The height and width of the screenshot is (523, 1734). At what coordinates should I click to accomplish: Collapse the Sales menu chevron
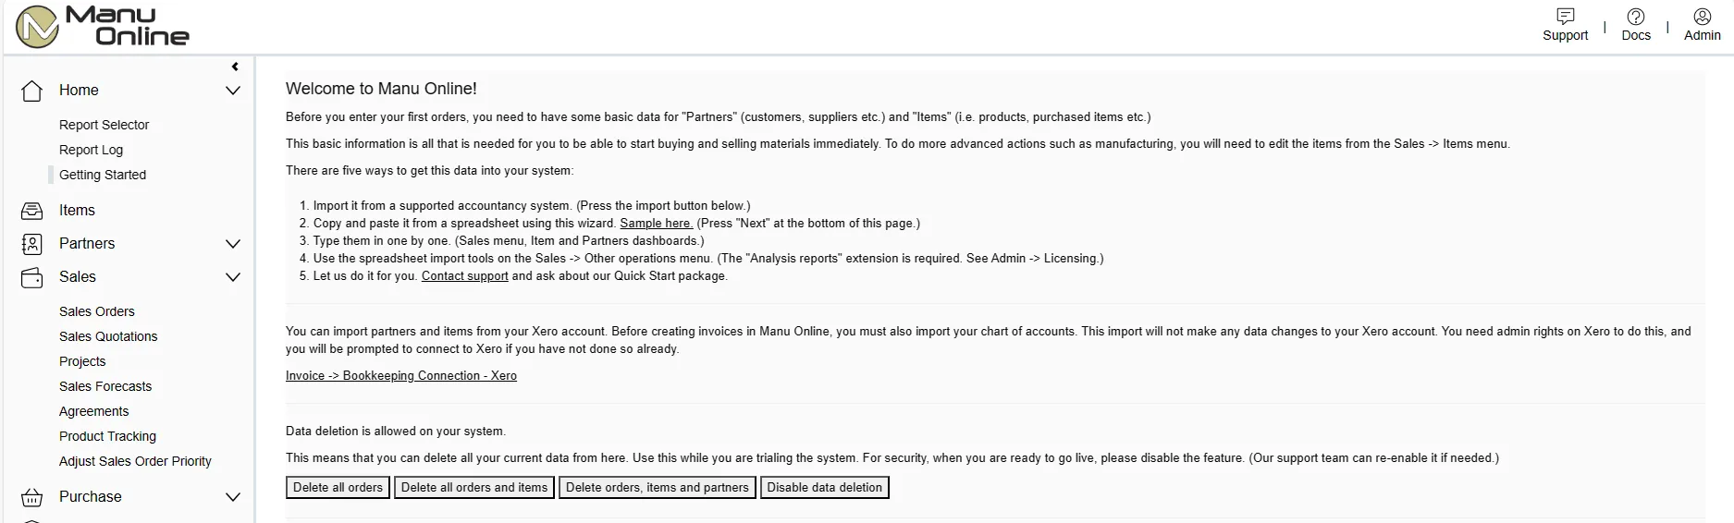pyautogui.click(x=233, y=277)
